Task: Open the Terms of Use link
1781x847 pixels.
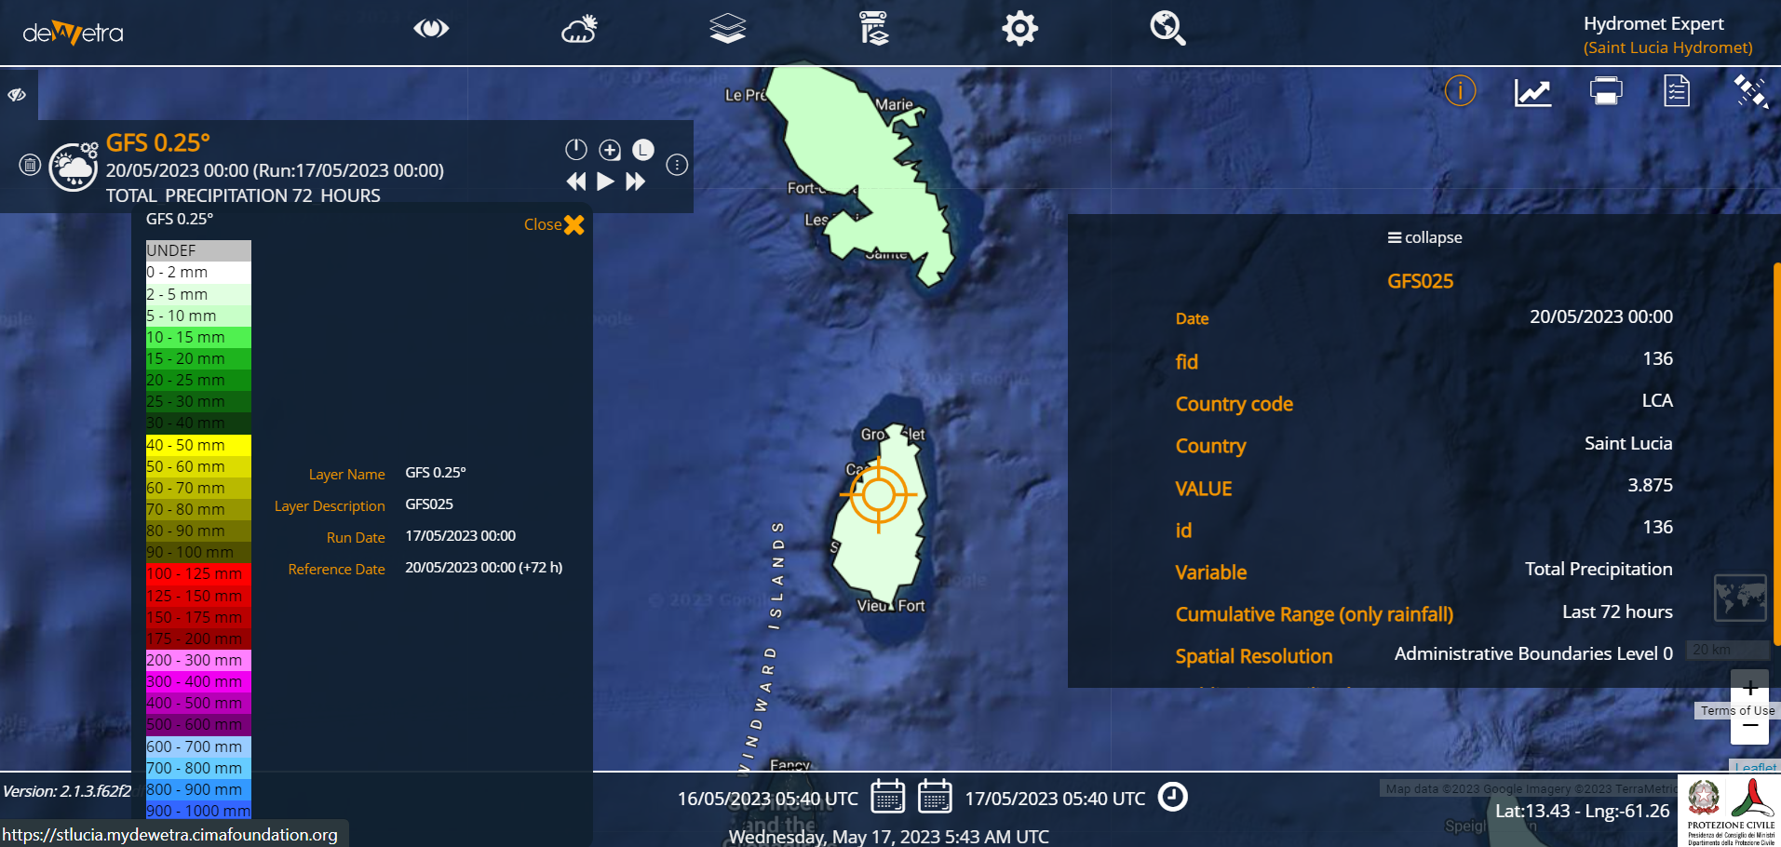Action: [x=1737, y=710]
